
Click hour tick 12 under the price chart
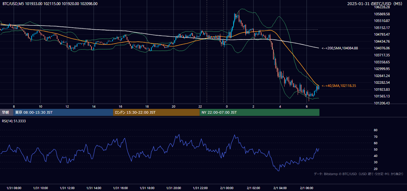(67, 106)
